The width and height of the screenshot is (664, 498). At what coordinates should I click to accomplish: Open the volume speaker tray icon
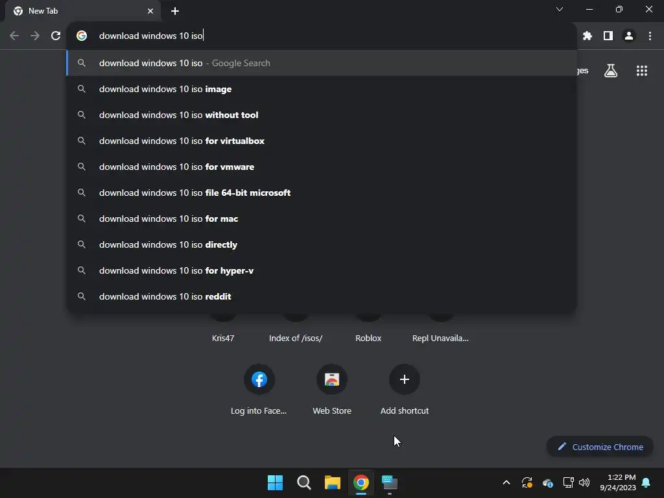584,482
